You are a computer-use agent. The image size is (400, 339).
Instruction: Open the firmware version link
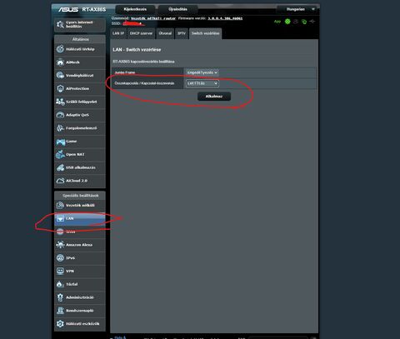click(225, 18)
